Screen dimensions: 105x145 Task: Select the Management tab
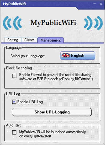pyautogui.click(x=51, y=40)
